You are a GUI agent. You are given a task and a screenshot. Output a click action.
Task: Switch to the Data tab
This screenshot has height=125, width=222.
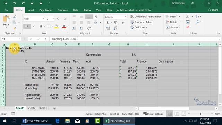pyautogui.click(x=75, y=10)
